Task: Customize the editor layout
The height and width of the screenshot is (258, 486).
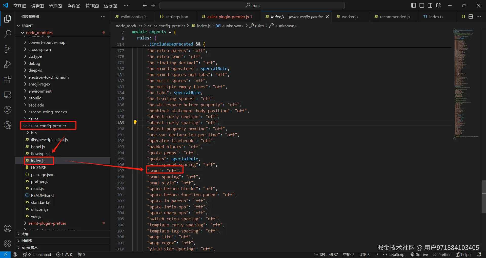Action: [x=438, y=5]
